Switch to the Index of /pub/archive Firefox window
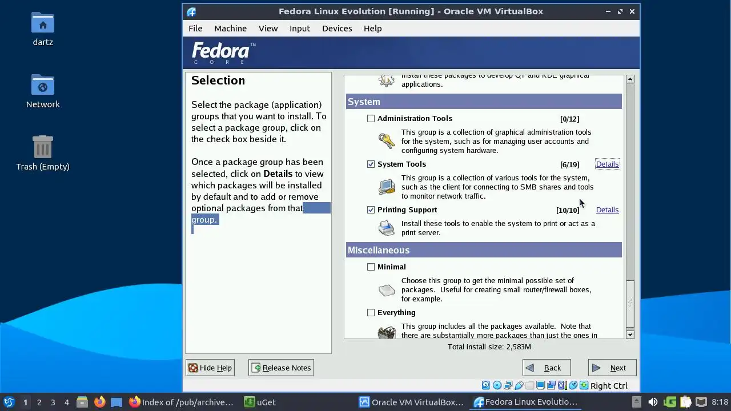Screen dimensions: 731x411 pyautogui.click(x=181, y=402)
